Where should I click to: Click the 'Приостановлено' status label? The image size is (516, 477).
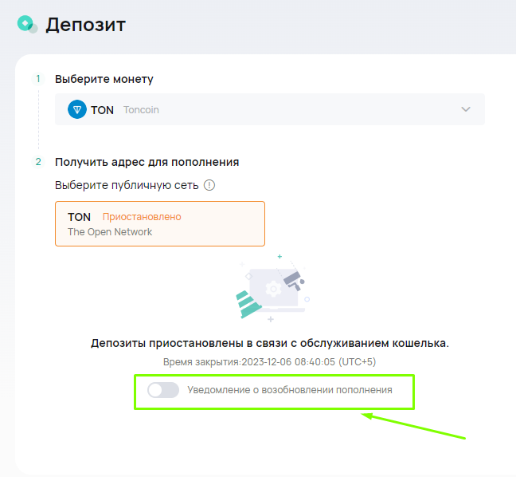coord(142,217)
